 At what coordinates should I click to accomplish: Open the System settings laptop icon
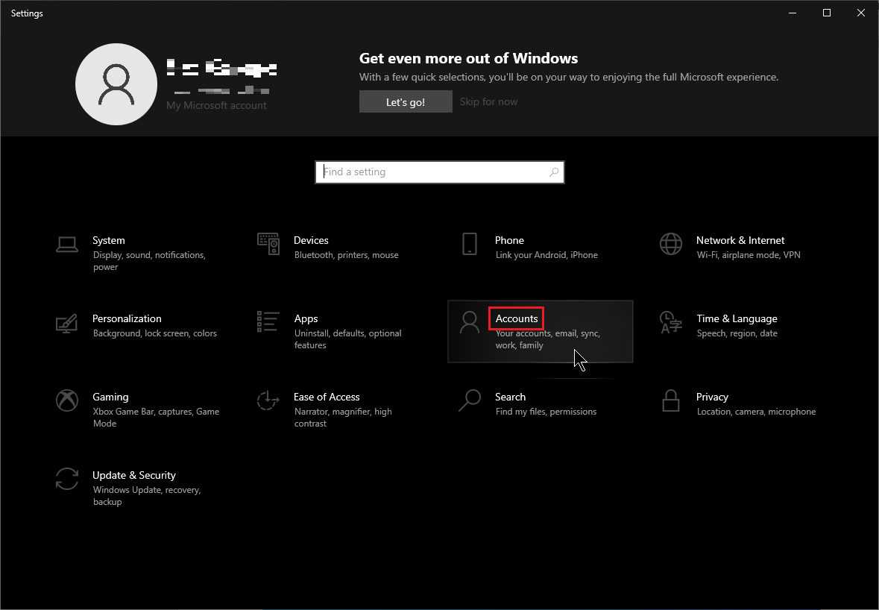click(x=67, y=244)
